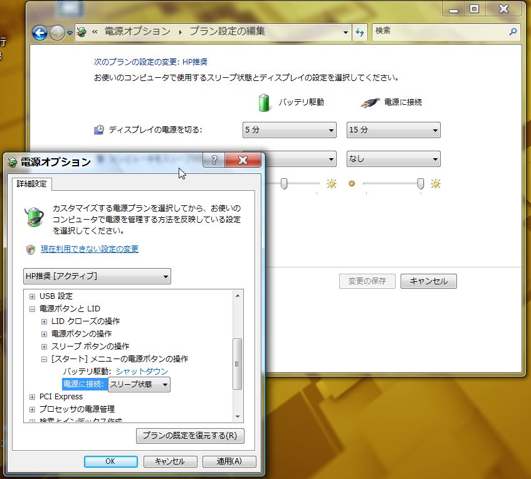This screenshot has height=479, width=531.
Task: Open the recent pages dropdown arrow
Action: pyautogui.click(x=70, y=33)
